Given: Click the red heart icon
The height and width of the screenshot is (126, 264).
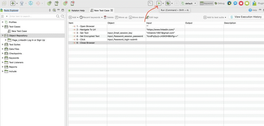Looking at the screenshot, I should pyautogui.click(x=241, y=3).
